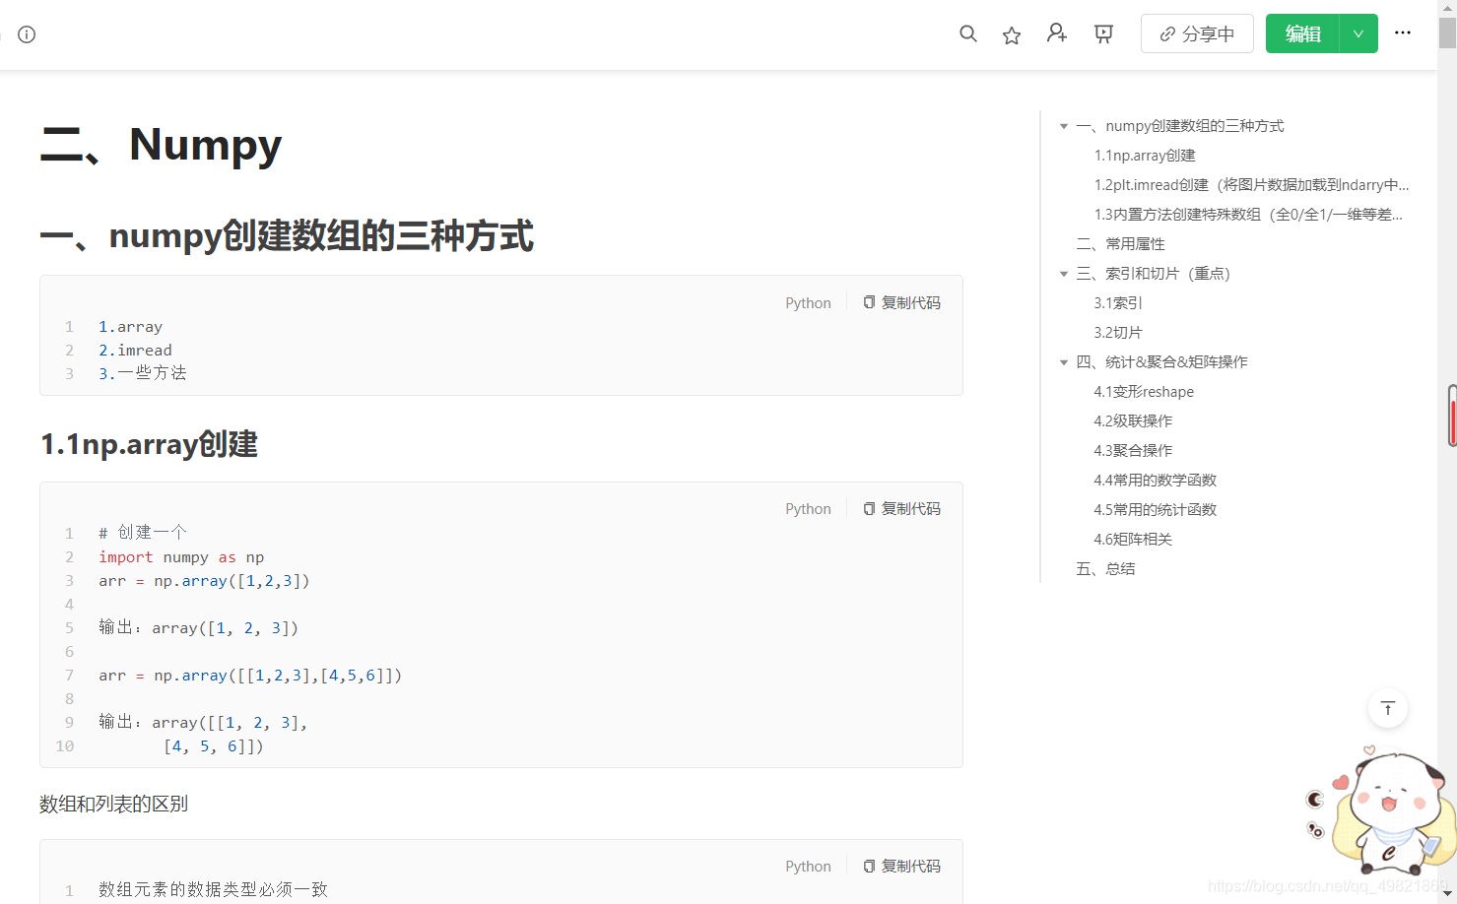The image size is (1457, 904).
Task: Click the info icon at top left
Action: click(x=26, y=34)
